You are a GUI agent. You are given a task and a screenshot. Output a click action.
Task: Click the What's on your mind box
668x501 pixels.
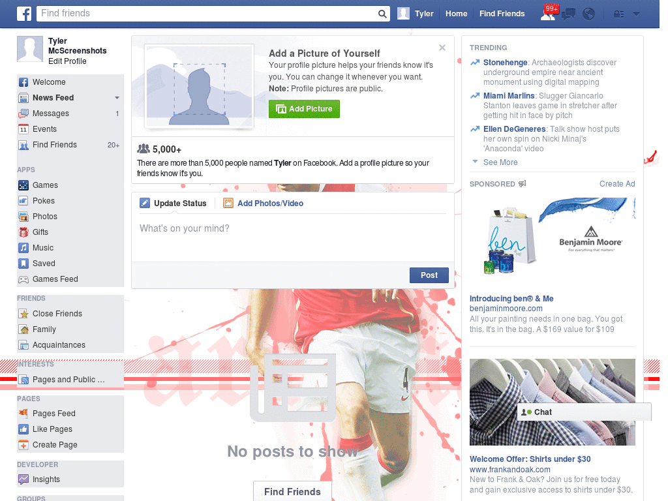click(x=293, y=239)
